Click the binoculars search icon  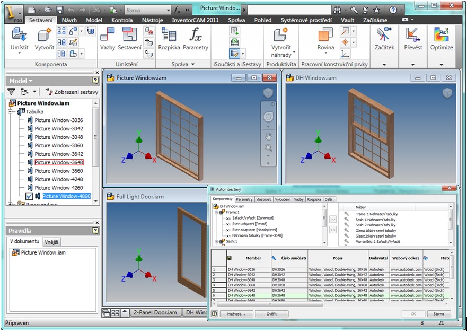338,10
